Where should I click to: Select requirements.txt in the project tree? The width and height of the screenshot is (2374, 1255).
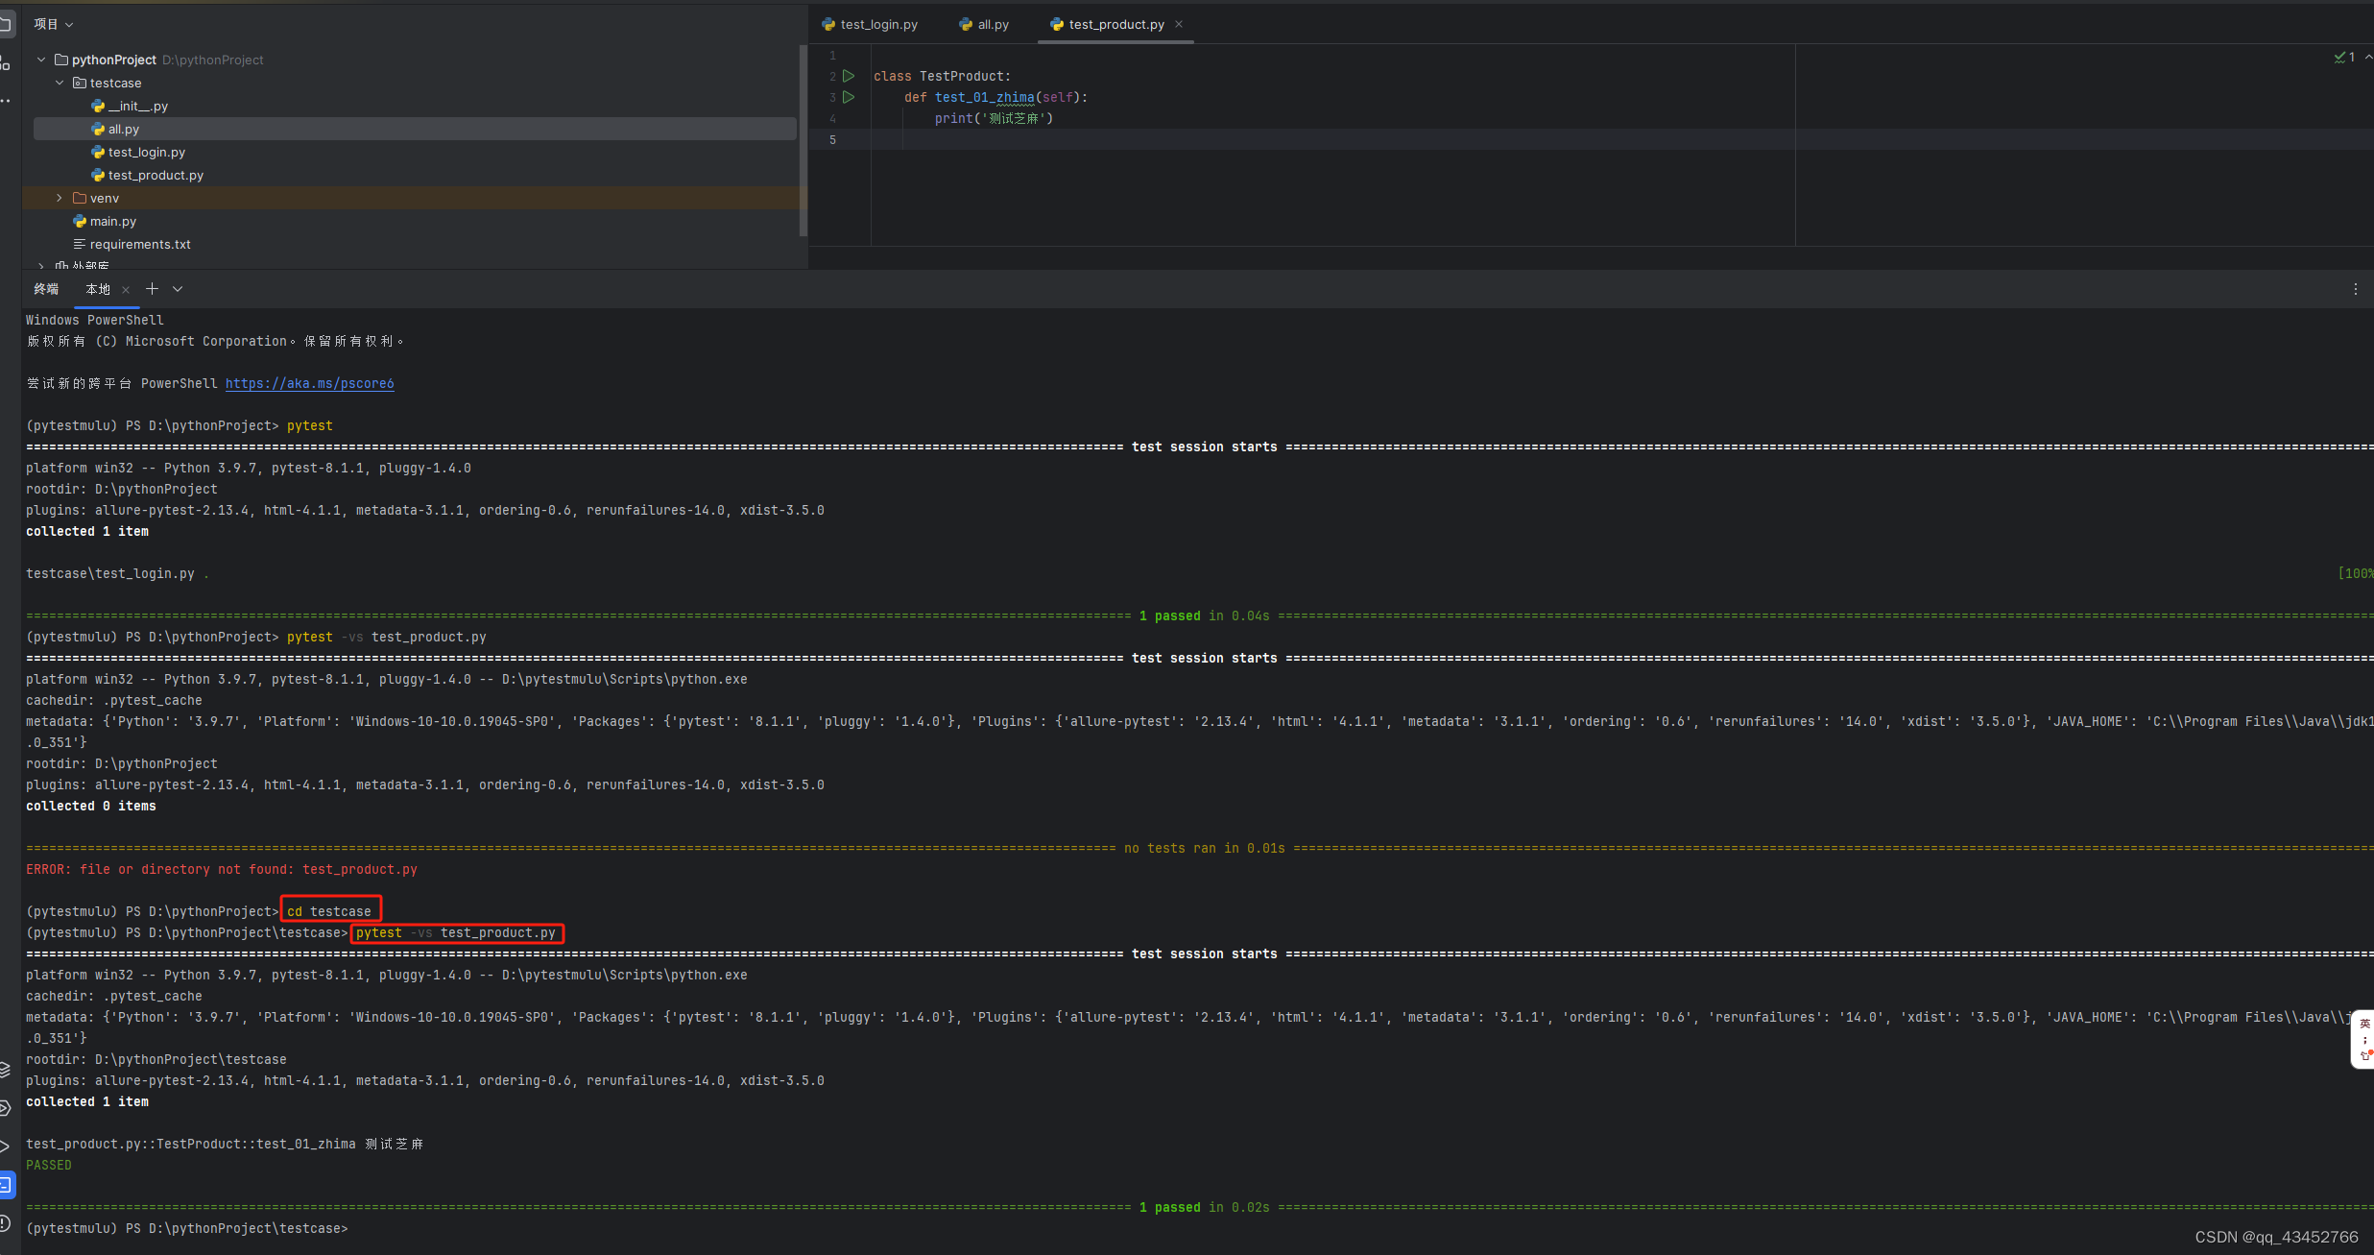coord(140,245)
